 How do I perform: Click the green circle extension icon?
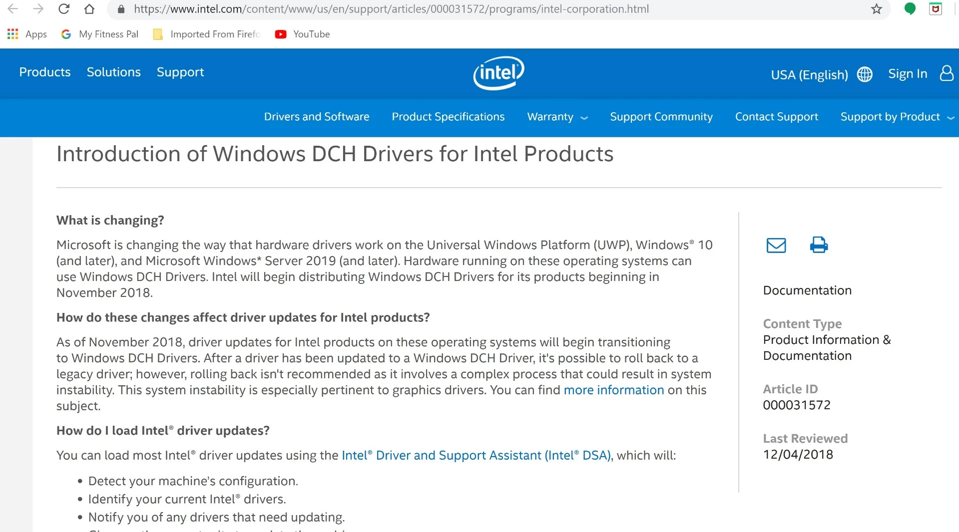[x=910, y=8]
